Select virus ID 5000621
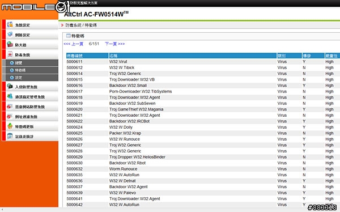This screenshot has width=340, height=212. [x=75, y=116]
